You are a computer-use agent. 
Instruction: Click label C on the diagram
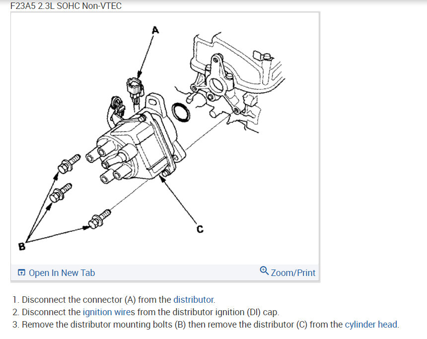[x=200, y=229]
